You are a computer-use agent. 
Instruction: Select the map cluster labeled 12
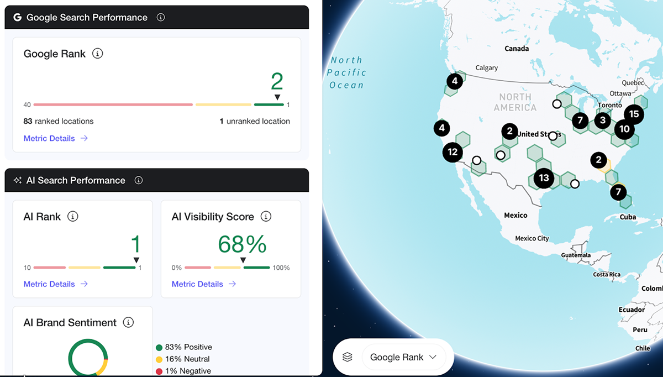[x=452, y=152]
